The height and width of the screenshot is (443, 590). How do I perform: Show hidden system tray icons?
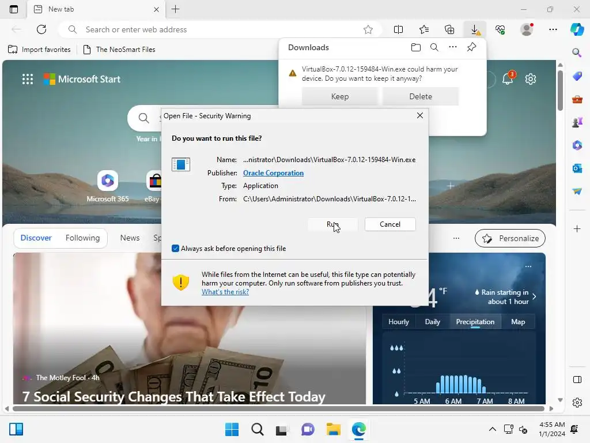(x=492, y=429)
